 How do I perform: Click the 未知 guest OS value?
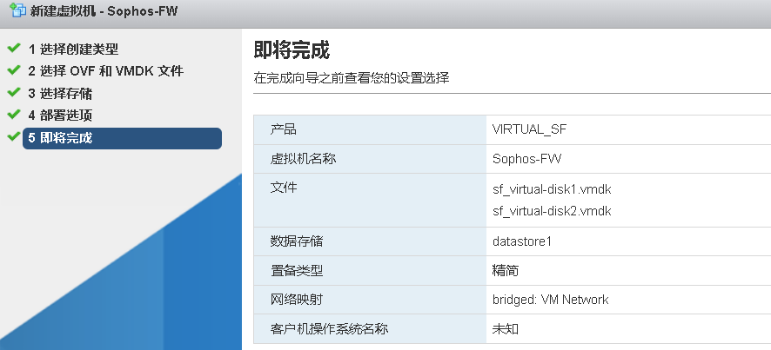(x=506, y=329)
